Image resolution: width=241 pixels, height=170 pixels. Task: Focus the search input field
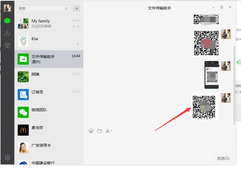[x=44, y=8]
